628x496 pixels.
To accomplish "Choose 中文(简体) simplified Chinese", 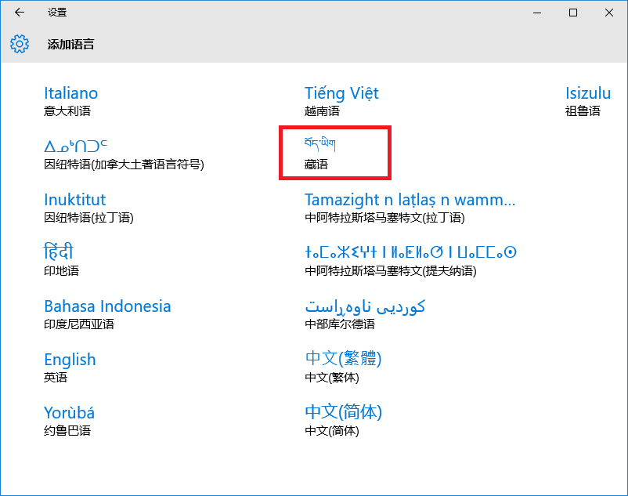I will pyautogui.click(x=343, y=420).
